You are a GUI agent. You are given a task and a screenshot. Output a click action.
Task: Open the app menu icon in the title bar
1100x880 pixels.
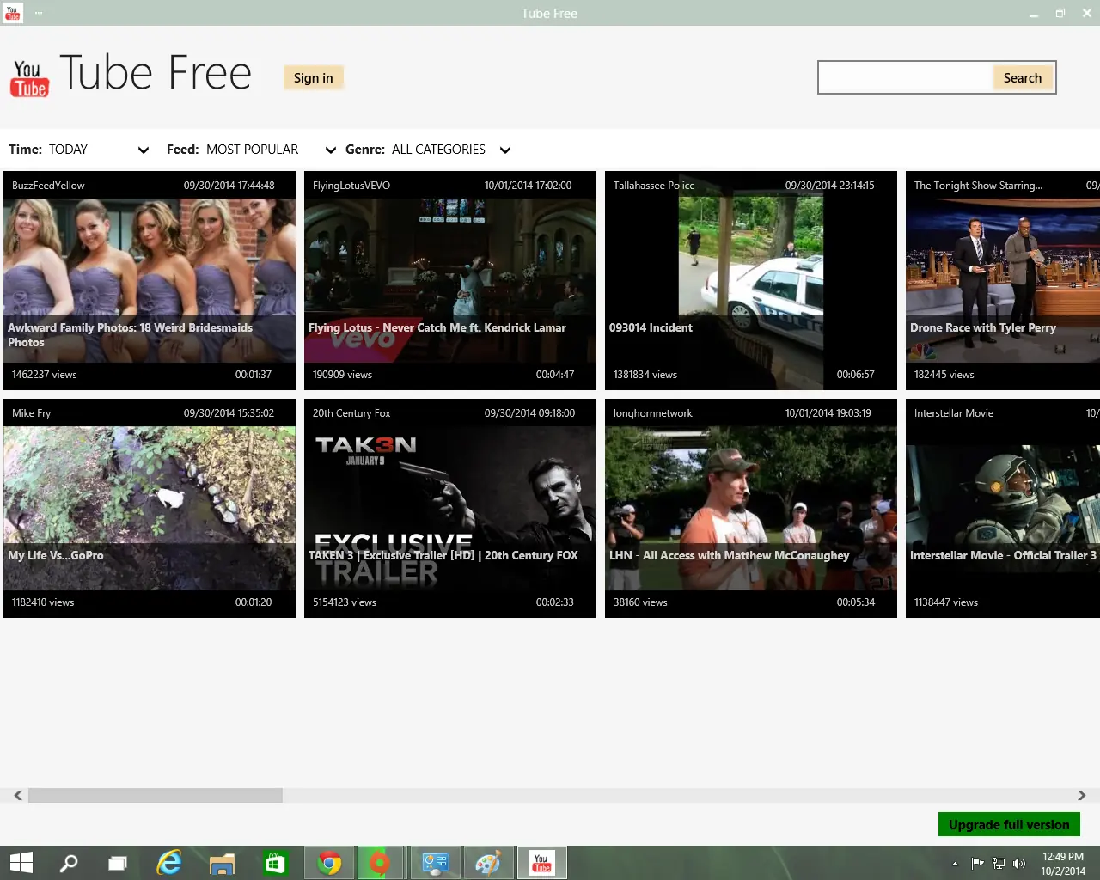click(x=12, y=13)
